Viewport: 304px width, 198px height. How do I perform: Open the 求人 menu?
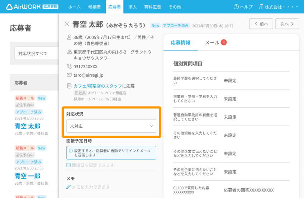tap(132, 7)
